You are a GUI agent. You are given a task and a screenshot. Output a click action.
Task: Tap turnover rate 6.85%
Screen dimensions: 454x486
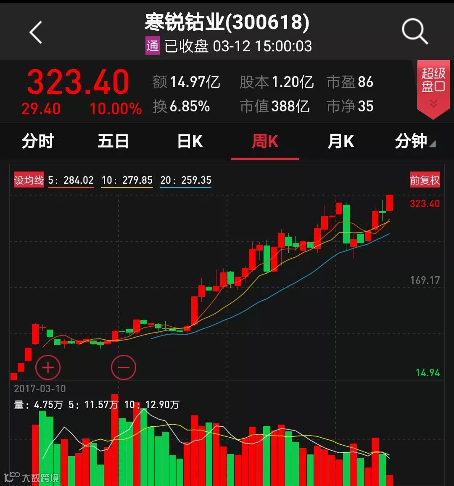click(190, 106)
